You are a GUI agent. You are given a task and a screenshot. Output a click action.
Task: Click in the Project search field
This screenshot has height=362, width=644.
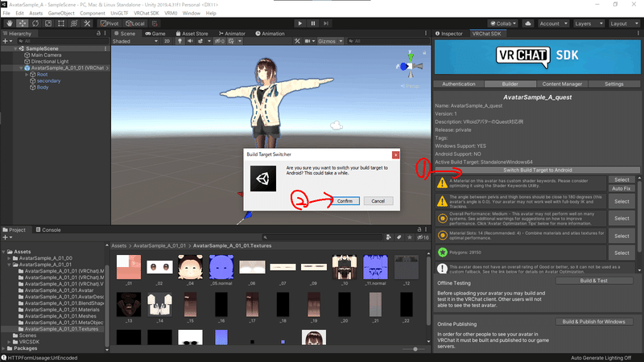[323, 237]
